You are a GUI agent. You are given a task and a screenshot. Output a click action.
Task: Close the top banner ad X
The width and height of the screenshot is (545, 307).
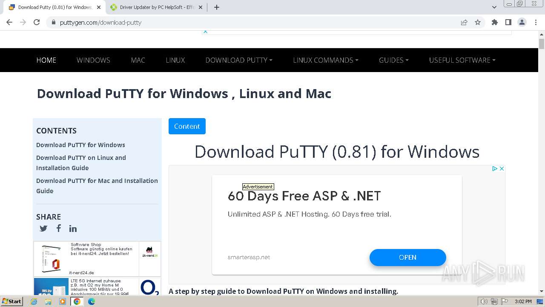point(205,32)
